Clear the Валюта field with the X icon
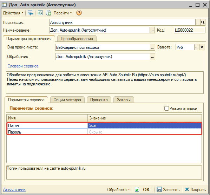 [x=202, y=47]
